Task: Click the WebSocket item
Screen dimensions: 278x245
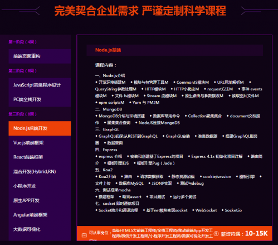Action: click(206, 210)
